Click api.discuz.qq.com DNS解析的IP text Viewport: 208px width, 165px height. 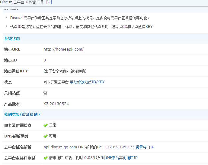coord(72,147)
